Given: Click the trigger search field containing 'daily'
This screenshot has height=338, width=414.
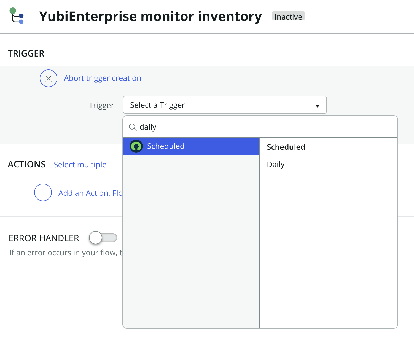Looking at the screenshot, I should (x=260, y=127).
